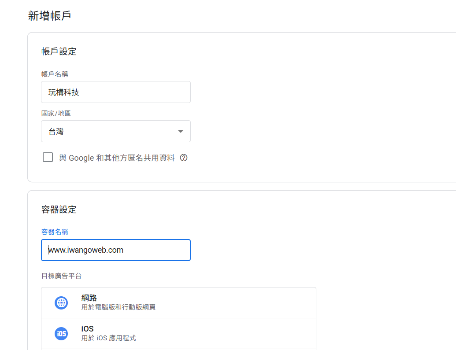Click the 與 Google 和其他方匿名共用資料 label text
Image resolution: width=456 pixels, height=350 pixels.
(x=117, y=158)
